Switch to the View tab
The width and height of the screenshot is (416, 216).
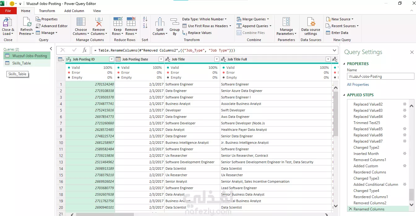click(x=97, y=11)
